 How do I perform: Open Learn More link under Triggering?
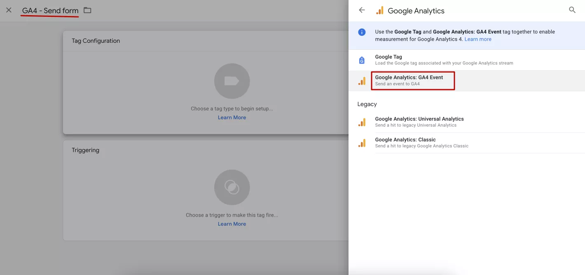point(232,224)
